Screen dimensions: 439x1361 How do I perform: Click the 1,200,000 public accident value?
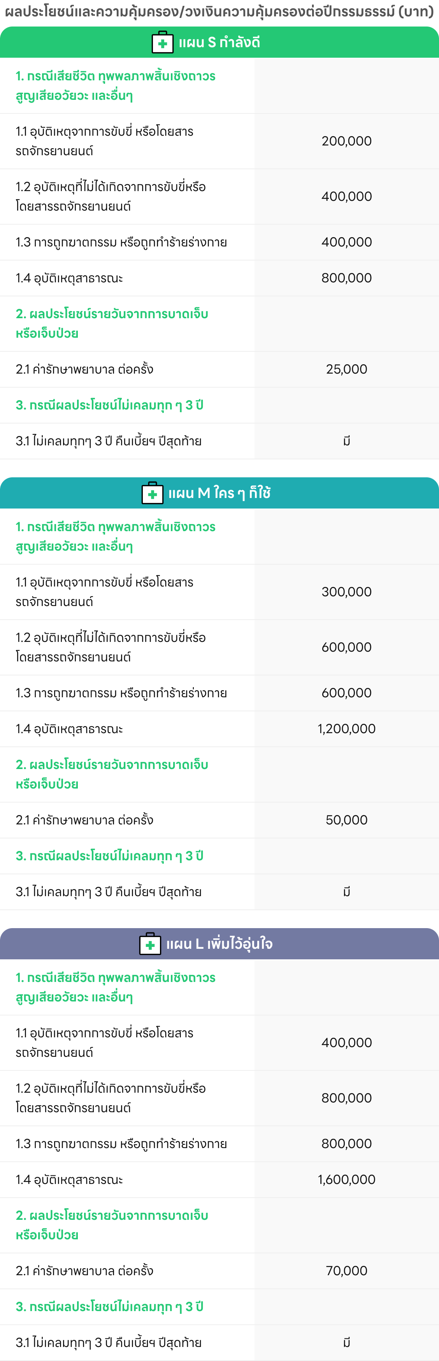click(346, 729)
